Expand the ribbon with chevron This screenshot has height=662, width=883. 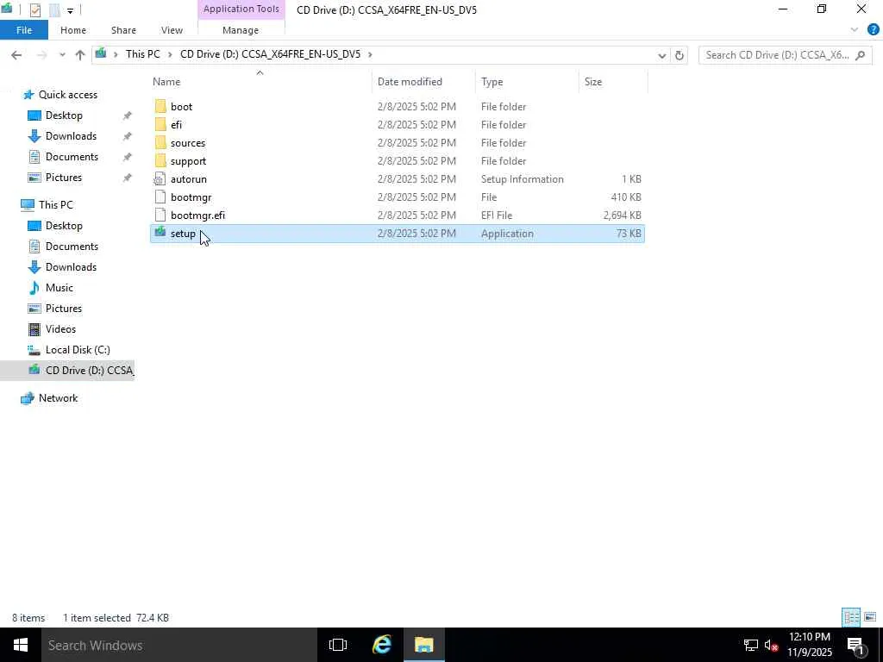click(855, 30)
